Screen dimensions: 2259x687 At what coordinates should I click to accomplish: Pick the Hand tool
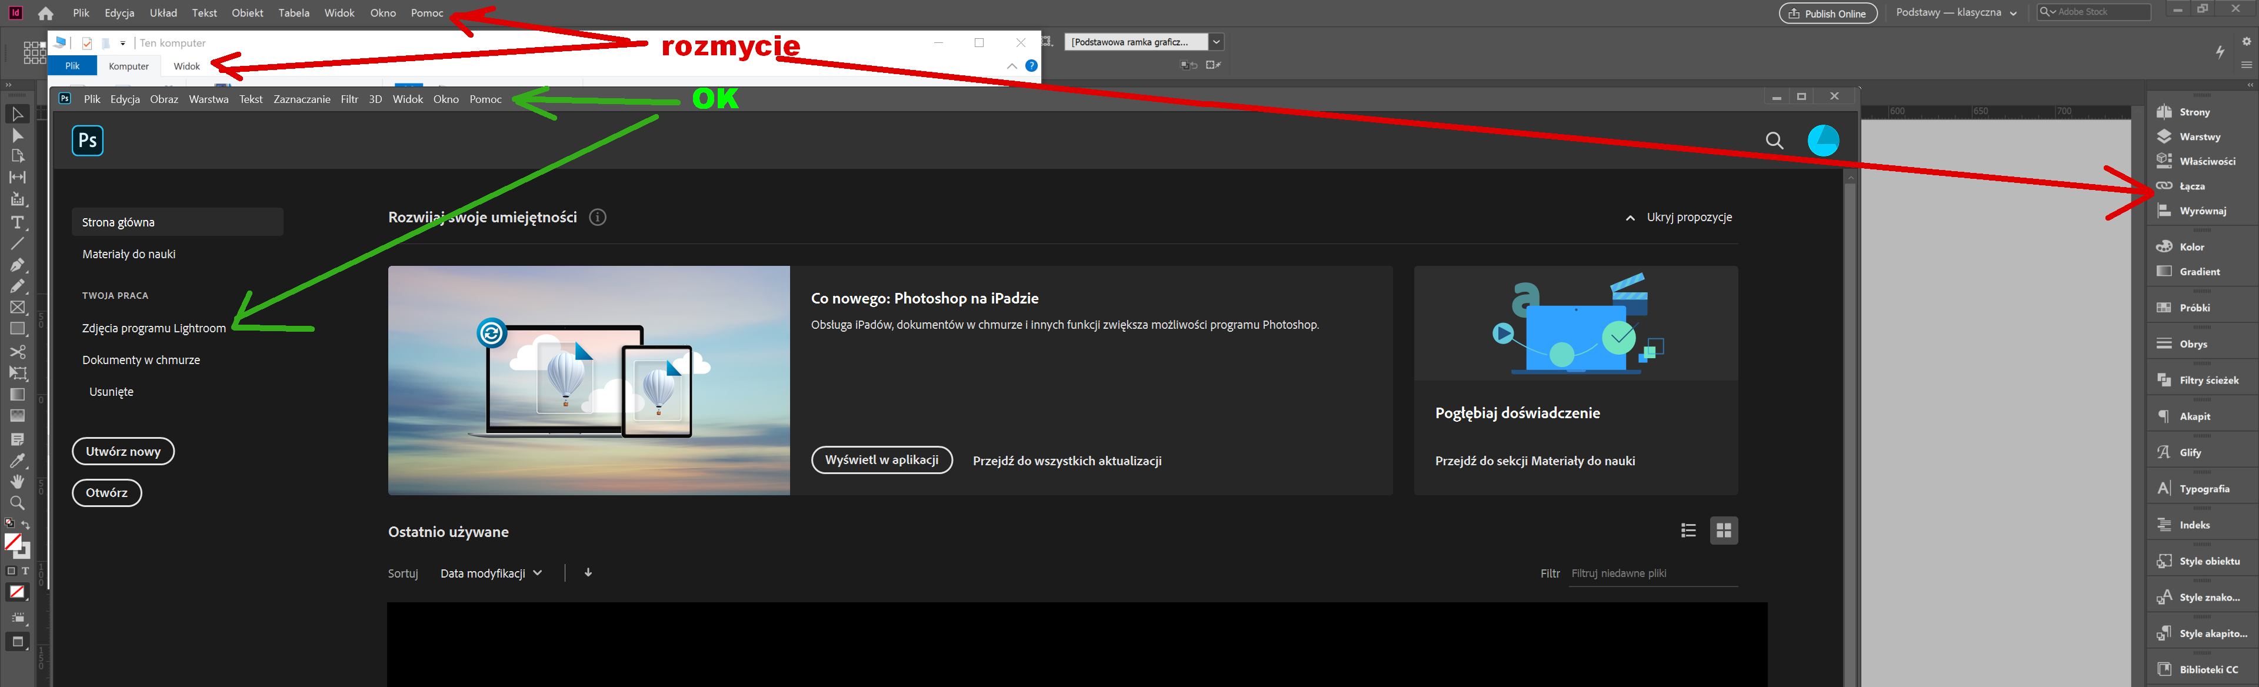pyautogui.click(x=16, y=482)
